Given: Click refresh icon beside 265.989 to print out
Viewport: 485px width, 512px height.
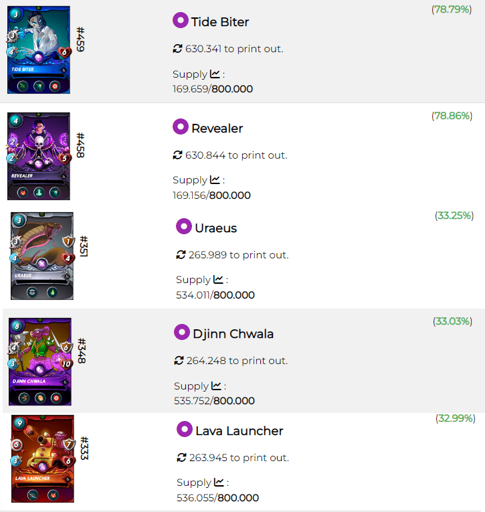Looking at the screenshot, I should pos(181,255).
